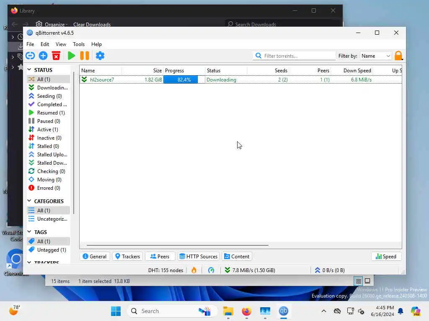Viewport: 429px width, 321px height.
Task: Select the Stalled (0) status filter
Action: (x=48, y=146)
